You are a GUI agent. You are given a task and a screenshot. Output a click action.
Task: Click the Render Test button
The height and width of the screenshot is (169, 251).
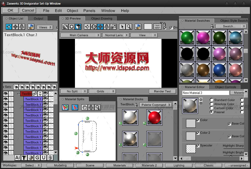point(163,91)
